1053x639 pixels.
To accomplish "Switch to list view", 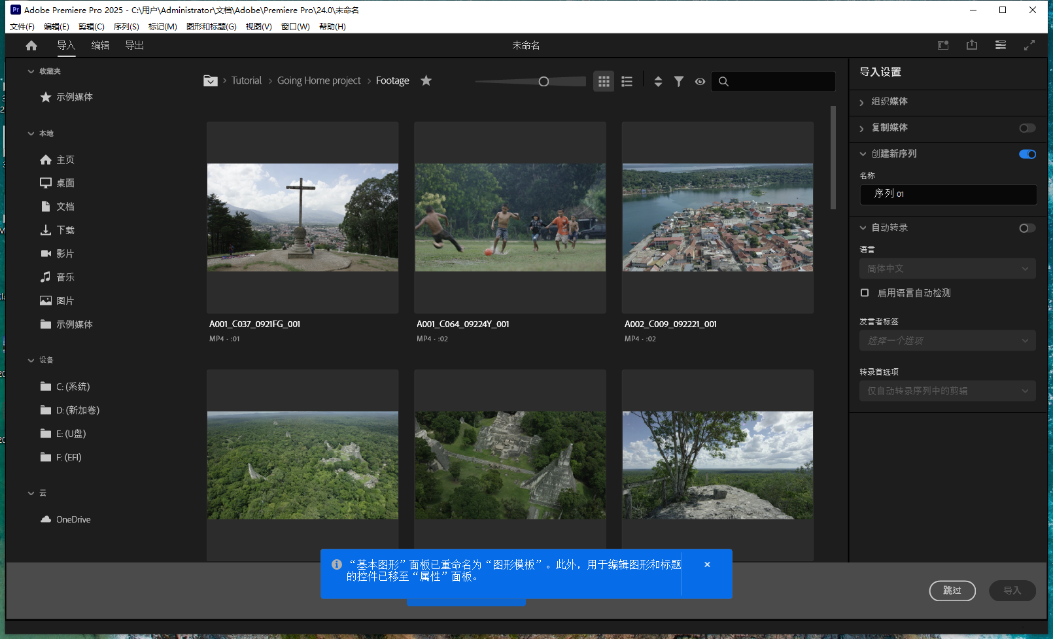I will (627, 81).
